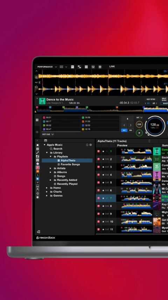Click the 128.00 BPM jog display
The image size is (168, 300).
click(155, 126)
